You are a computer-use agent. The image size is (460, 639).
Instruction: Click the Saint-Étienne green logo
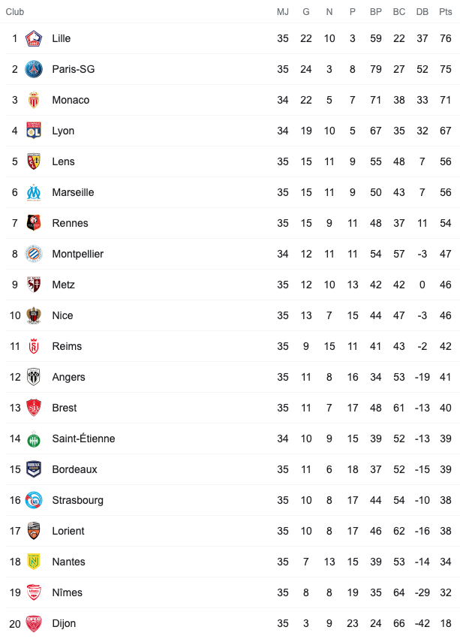(x=34, y=439)
